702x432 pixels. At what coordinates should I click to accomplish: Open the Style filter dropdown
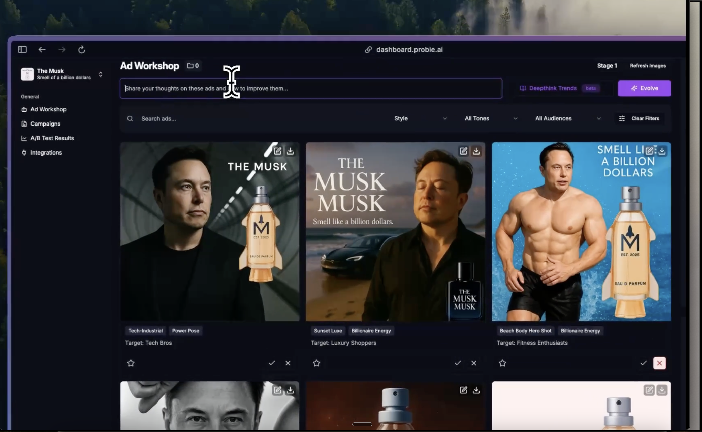point(420,118)
